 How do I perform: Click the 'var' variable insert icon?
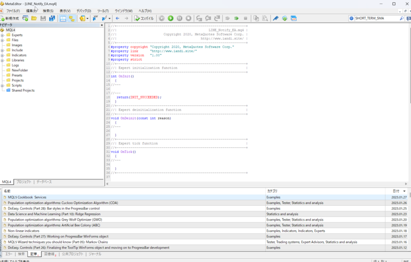coord(95,18)
